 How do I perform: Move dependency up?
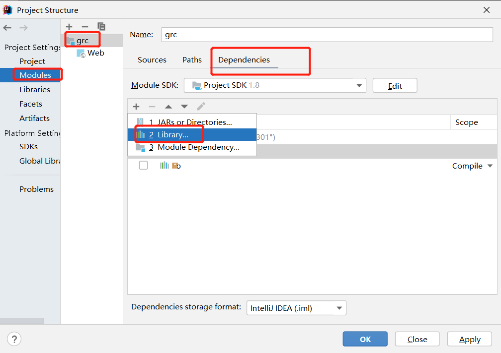coord(168,107)
